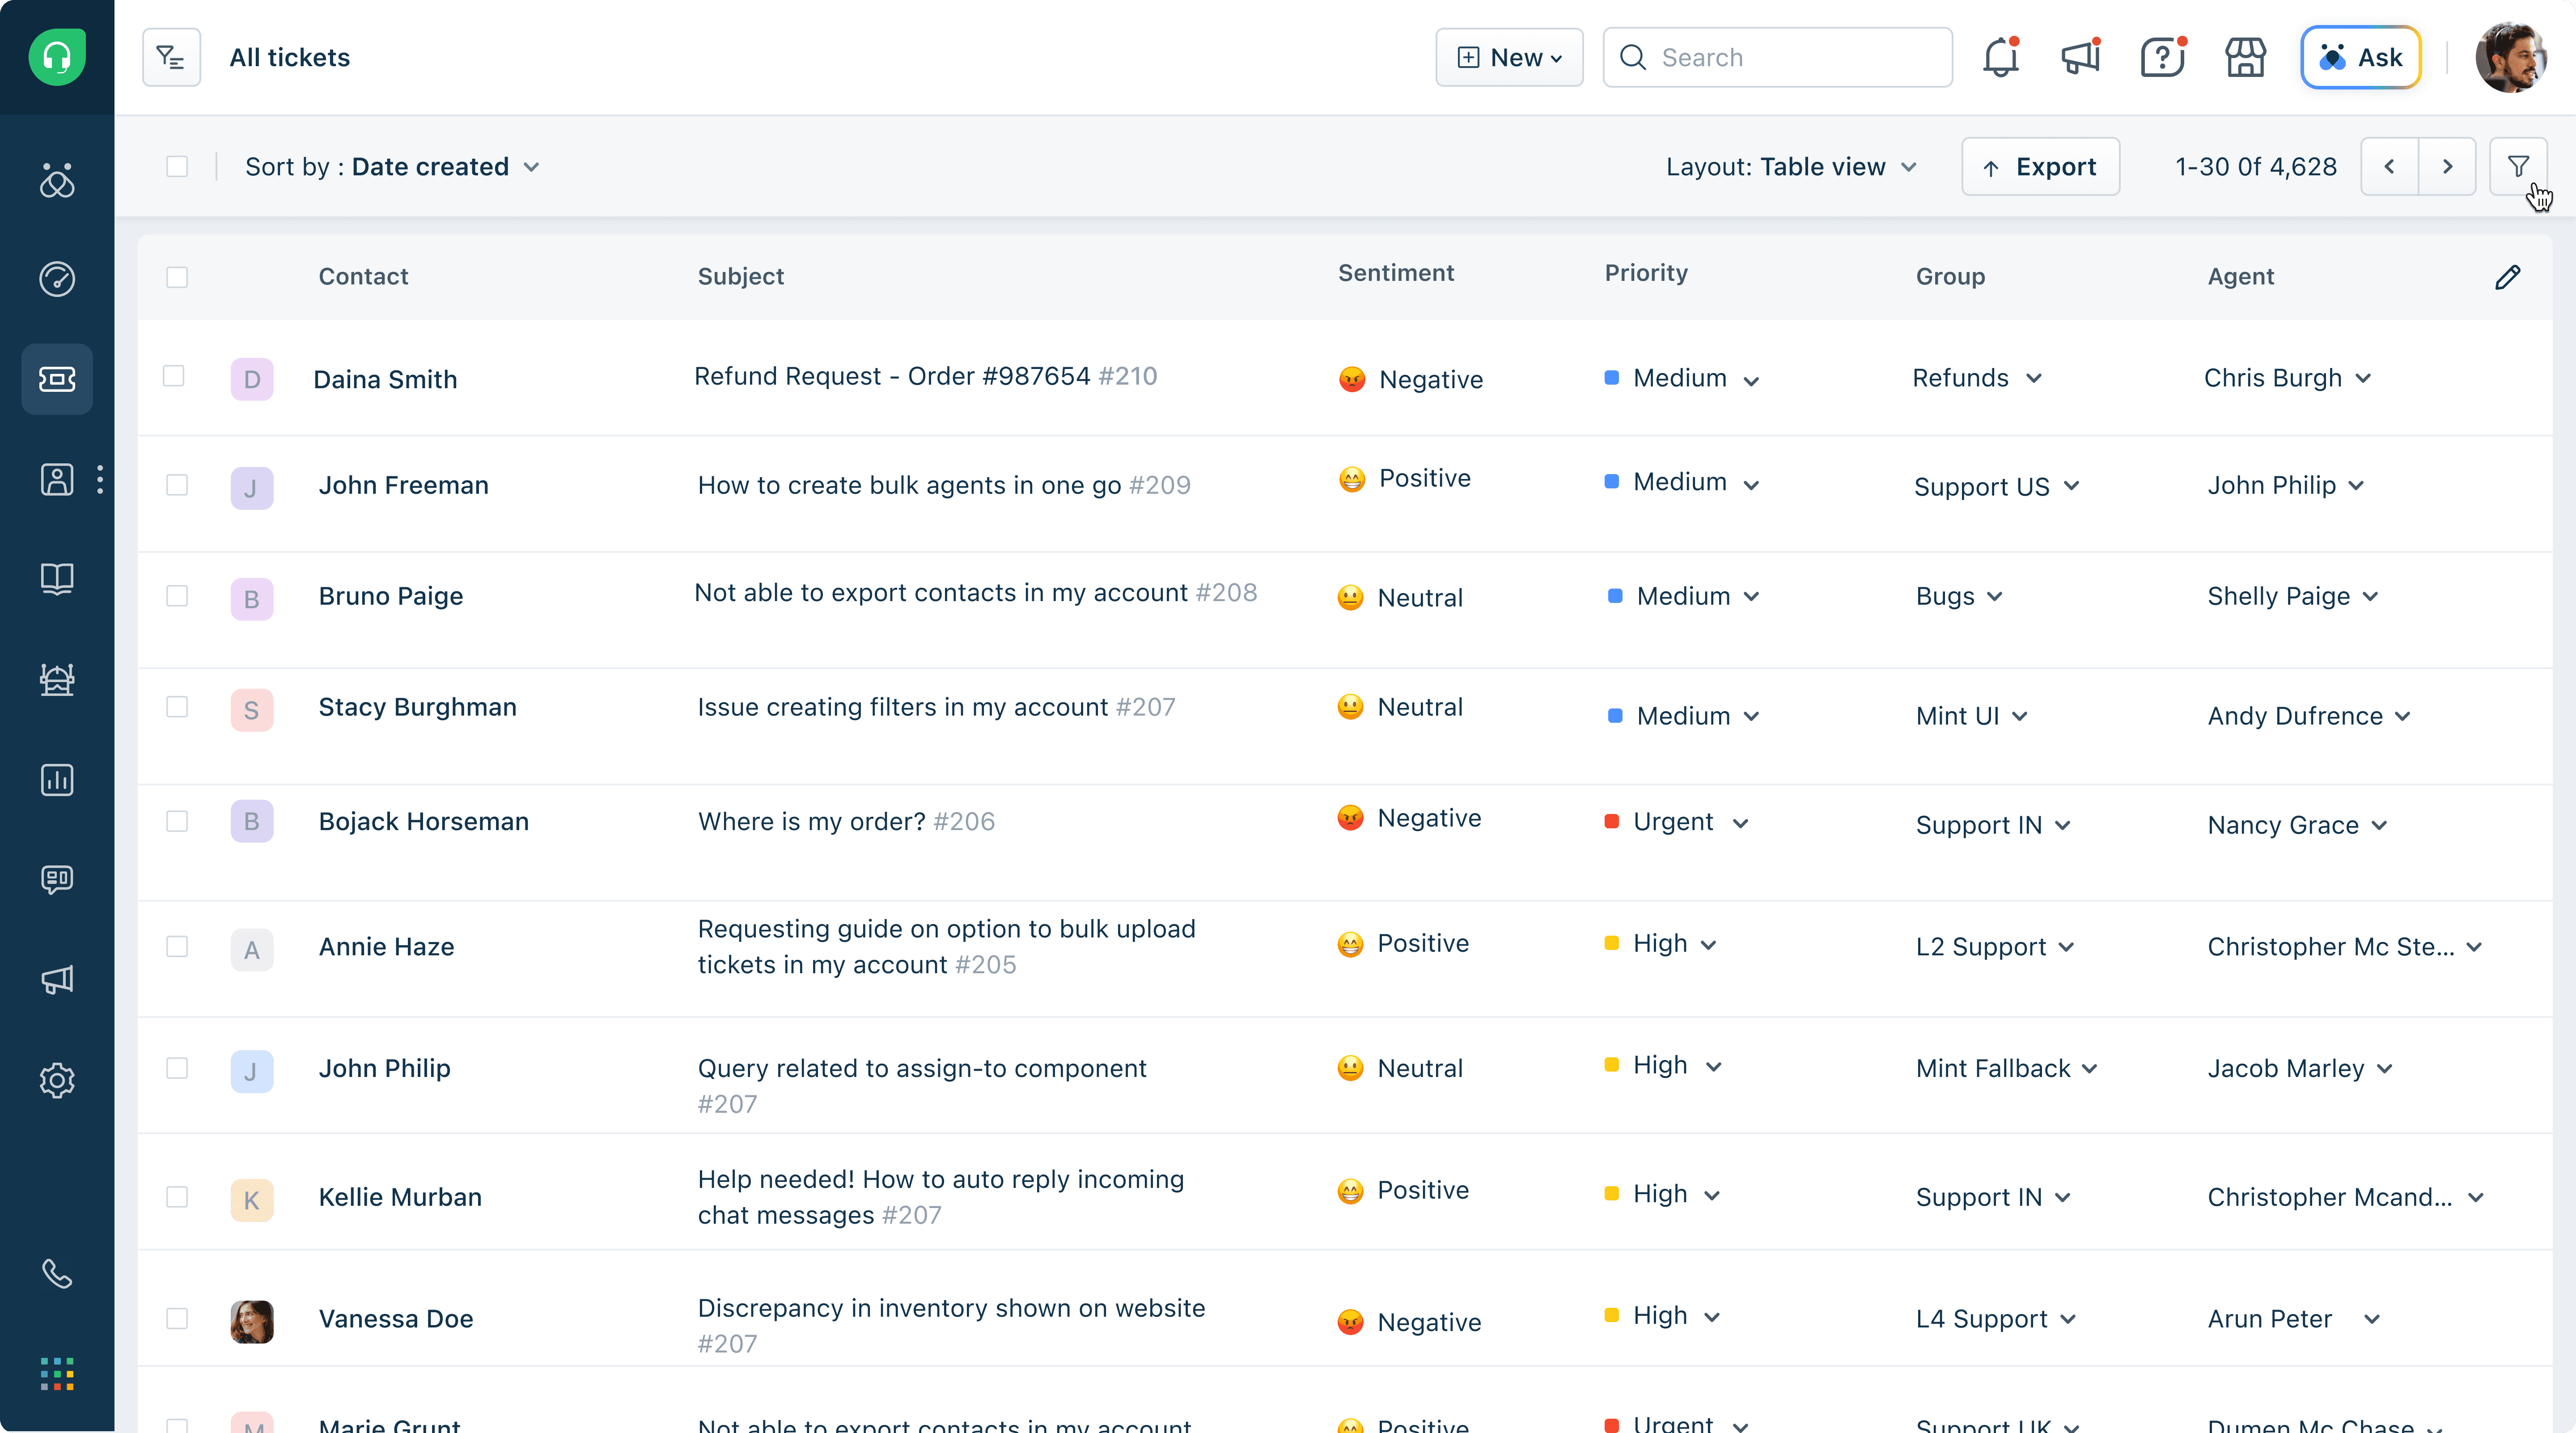Select Stacy Burghman's ticket checkbox
Screen dimensions: 2576x1433
(x=177, y=707)
